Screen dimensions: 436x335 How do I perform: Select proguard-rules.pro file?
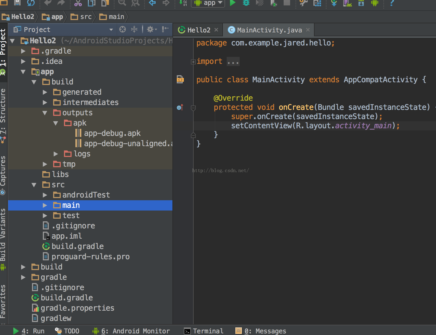tap(86, 257)
